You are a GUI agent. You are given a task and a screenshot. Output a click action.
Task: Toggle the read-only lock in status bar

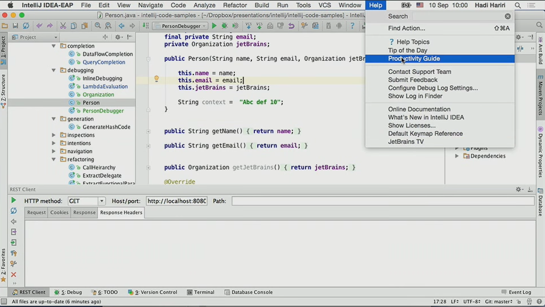(x=519, y=301)
